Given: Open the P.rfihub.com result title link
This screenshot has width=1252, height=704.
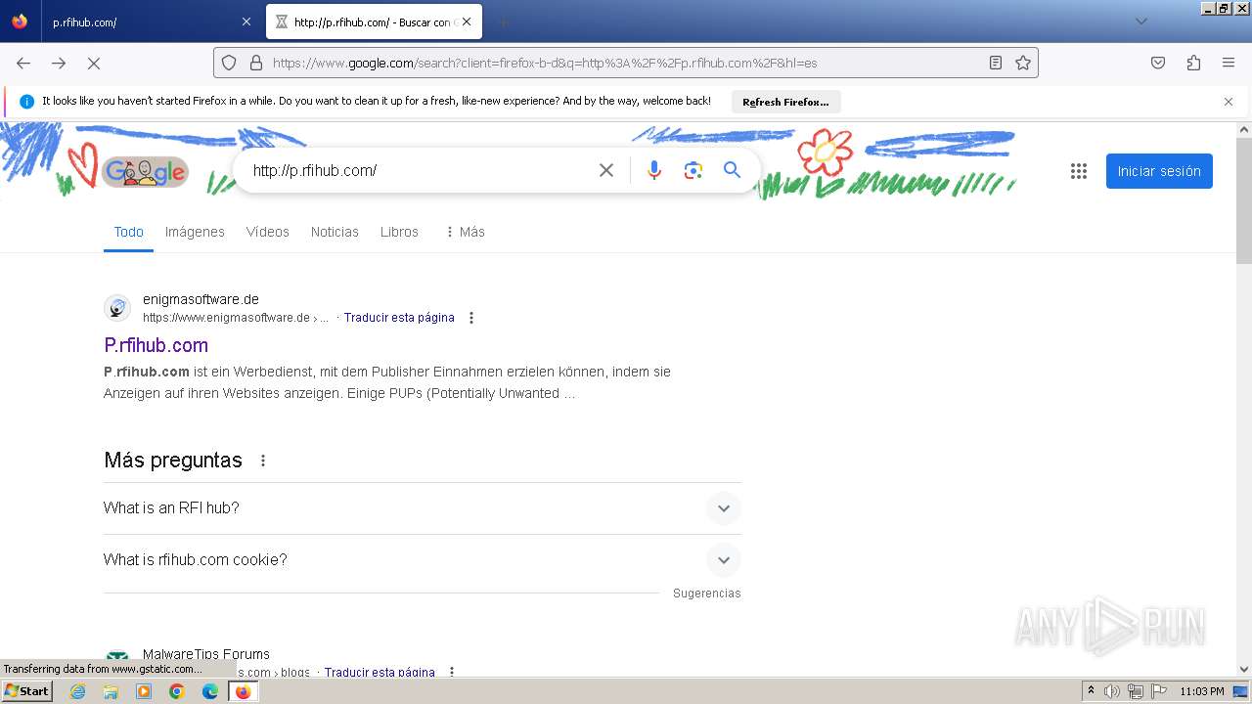Looking at the screenshot, I should 156,345.
